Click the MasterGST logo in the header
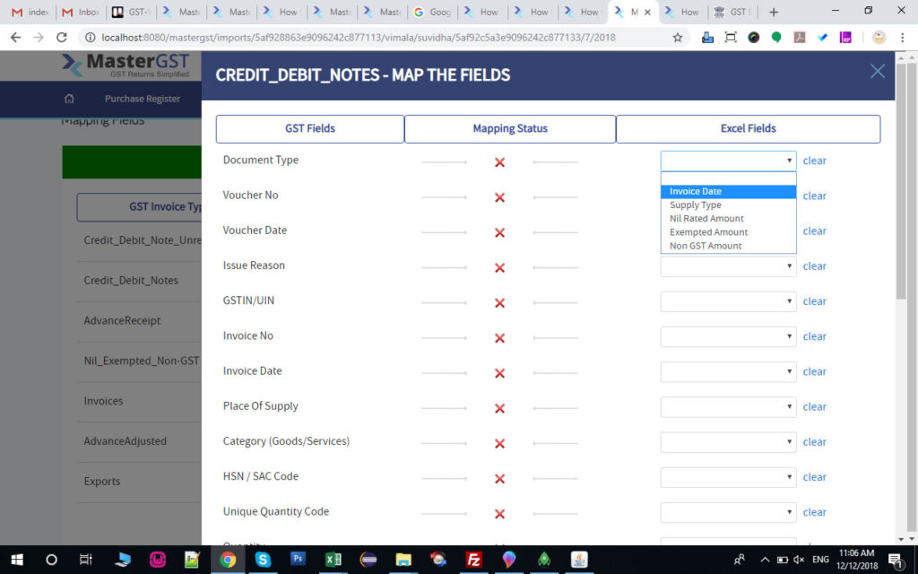Image resolution: width=918 pixels, height=574 pixels. coord(124,64)
